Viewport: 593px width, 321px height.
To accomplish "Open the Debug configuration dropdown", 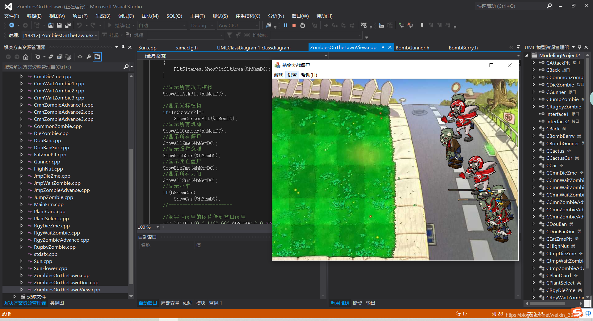I will pos(202,25).
